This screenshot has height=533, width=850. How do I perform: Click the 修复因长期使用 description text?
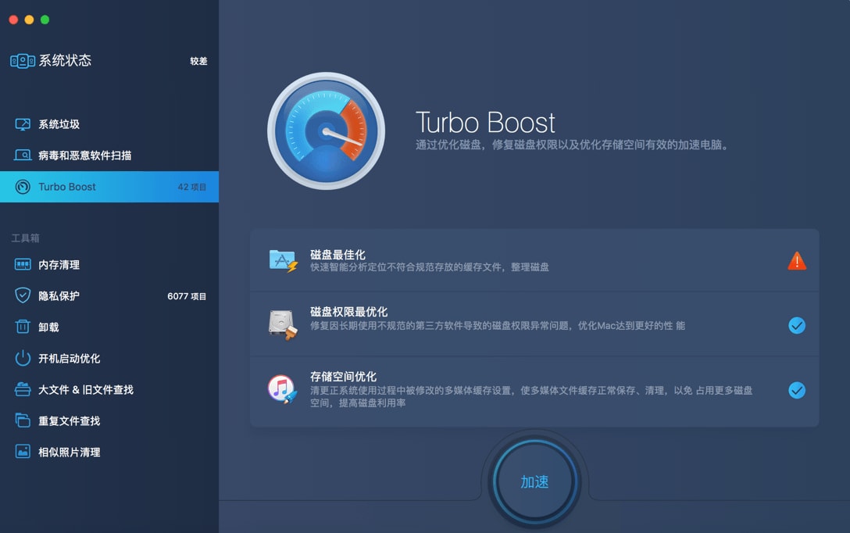[x=498, y=325]
